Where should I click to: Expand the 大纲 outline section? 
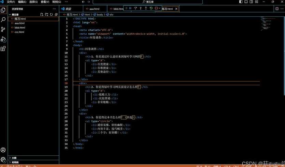click(x=33, y=158)
